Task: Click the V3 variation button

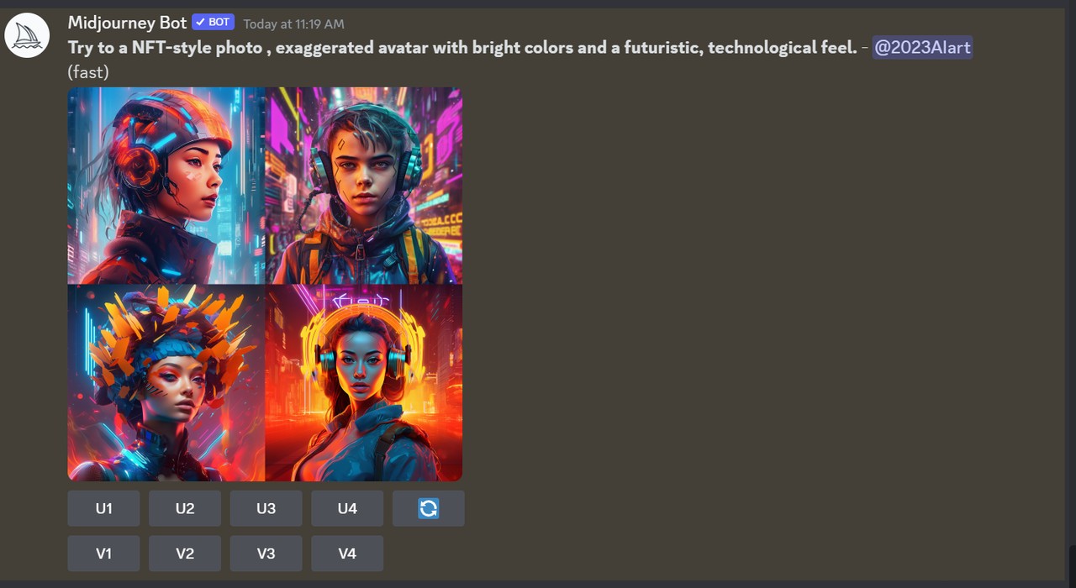Action: (266, 554)
